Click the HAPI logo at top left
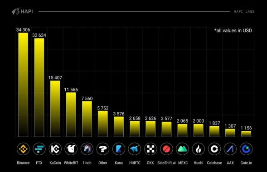 click(x=23, y=11)
